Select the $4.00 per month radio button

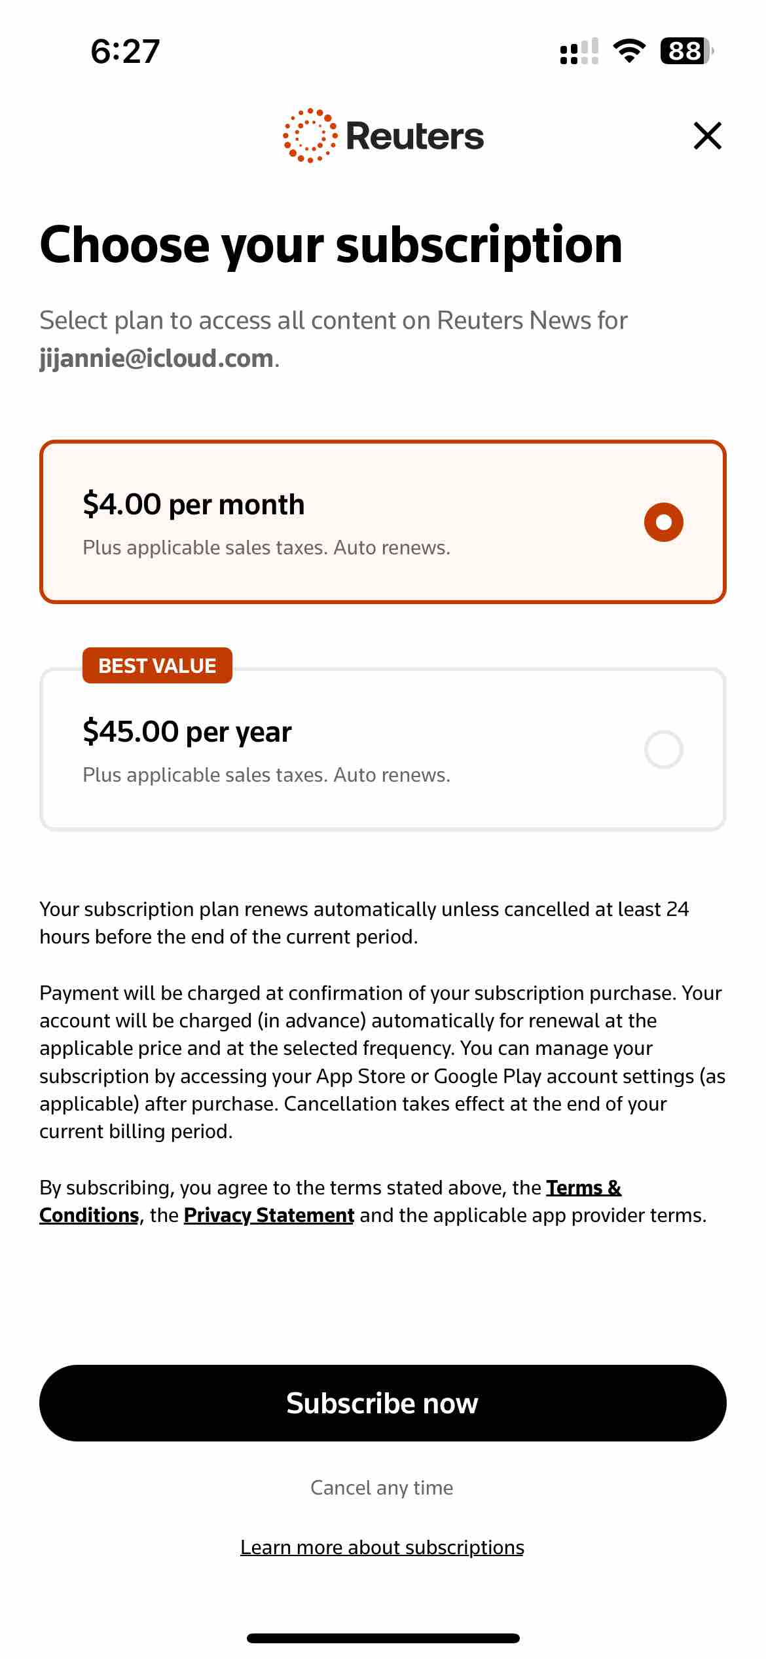pos(664,522)
